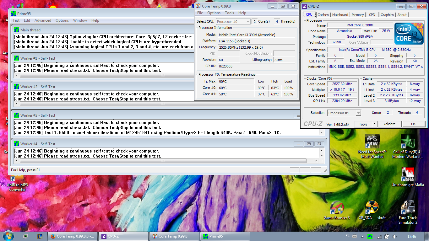
Task: Select the XR_3DA skrót desktop icon
Action: (x=372, y=211)
